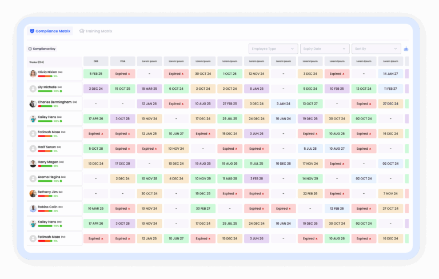Click the download icon beside Sort By
439x279 pixels.
pos(406,49)
